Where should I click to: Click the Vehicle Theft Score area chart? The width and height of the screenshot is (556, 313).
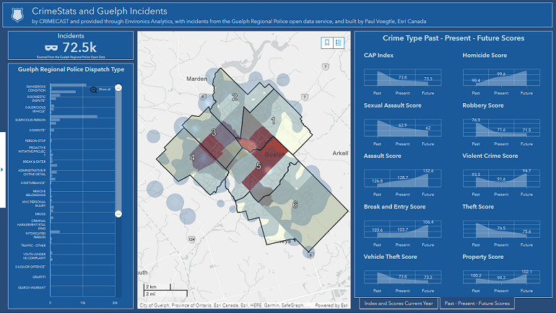pyautogui.click(x=402, y=278)
